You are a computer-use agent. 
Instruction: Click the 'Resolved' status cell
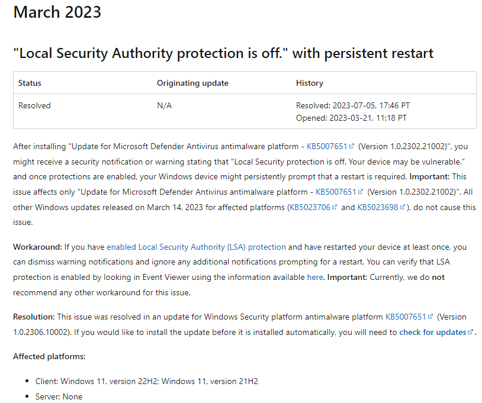[34, 106]
